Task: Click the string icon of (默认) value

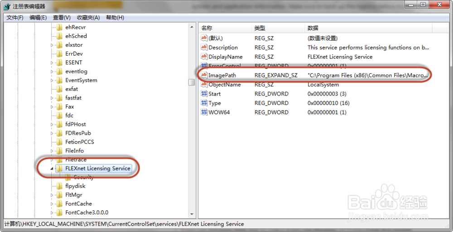Action: pos(204,38)
